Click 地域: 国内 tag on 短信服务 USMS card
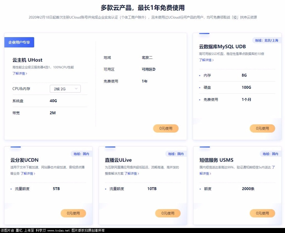Screen dimensions: 285x233 271,154
